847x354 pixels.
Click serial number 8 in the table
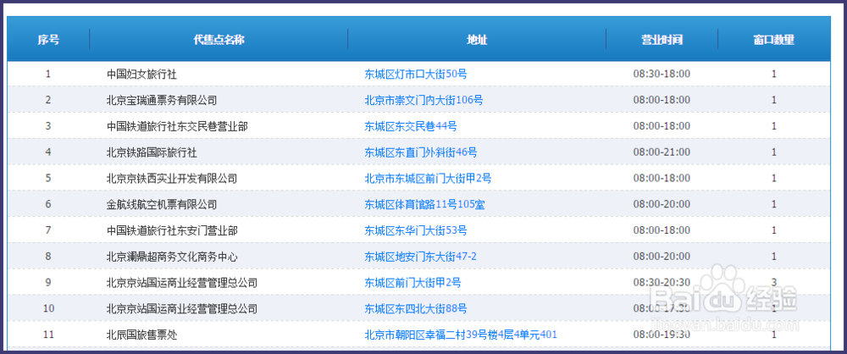tap(48, 257)
